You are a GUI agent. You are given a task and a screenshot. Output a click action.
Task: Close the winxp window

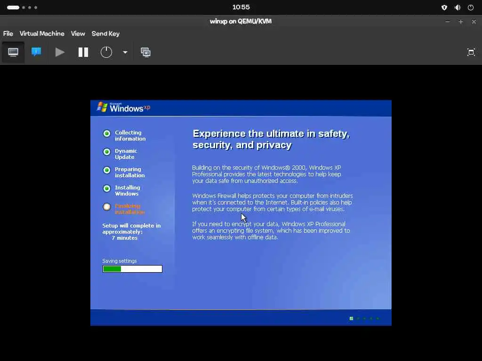click(474, 22)
